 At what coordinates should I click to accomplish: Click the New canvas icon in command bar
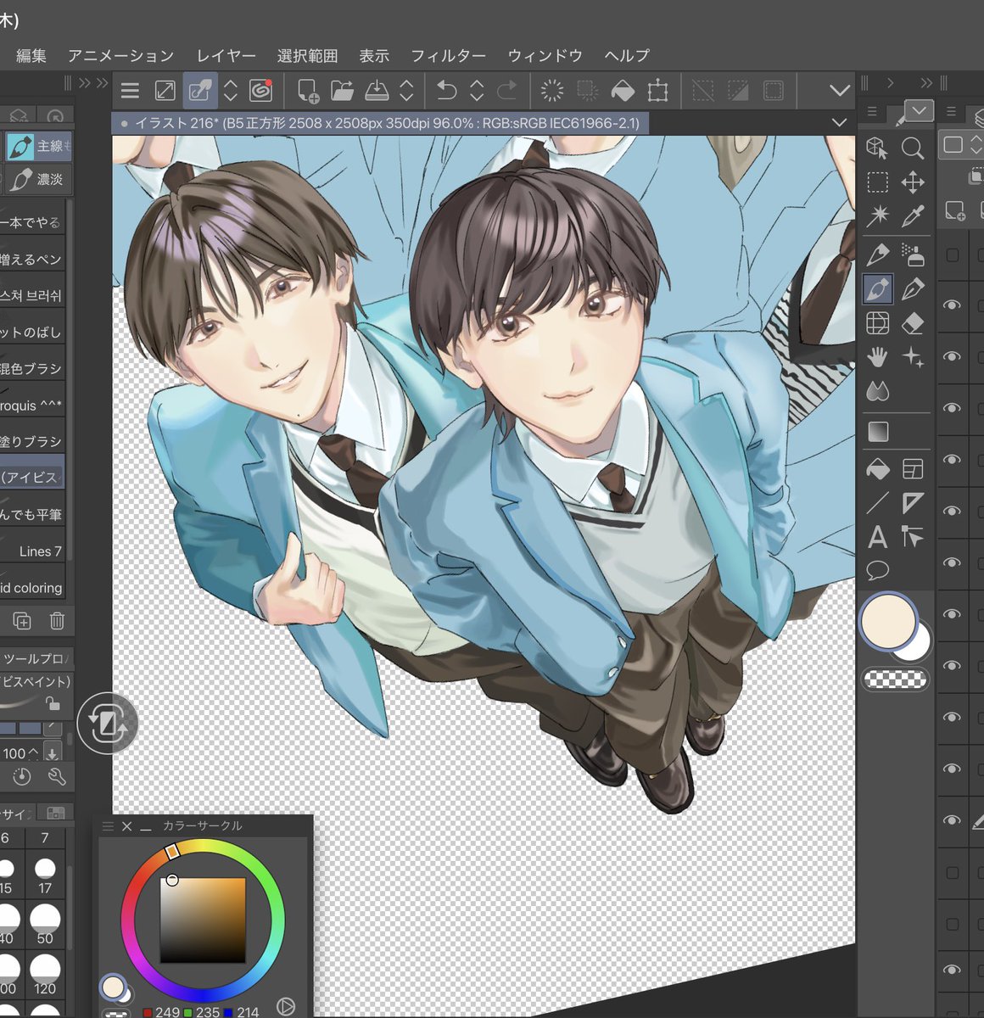pos(308,91)
